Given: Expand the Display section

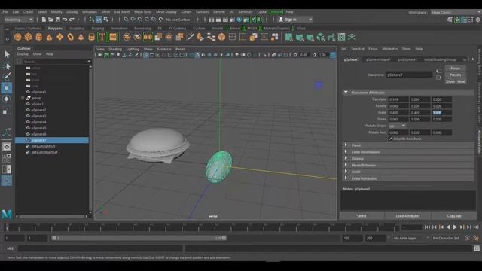Looking at the screenshot, I should click(x=346, y=158).
